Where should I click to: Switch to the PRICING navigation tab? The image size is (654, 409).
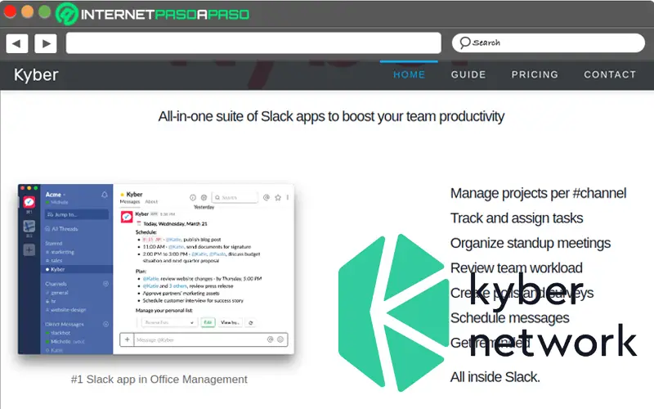(x=535, y=74)
